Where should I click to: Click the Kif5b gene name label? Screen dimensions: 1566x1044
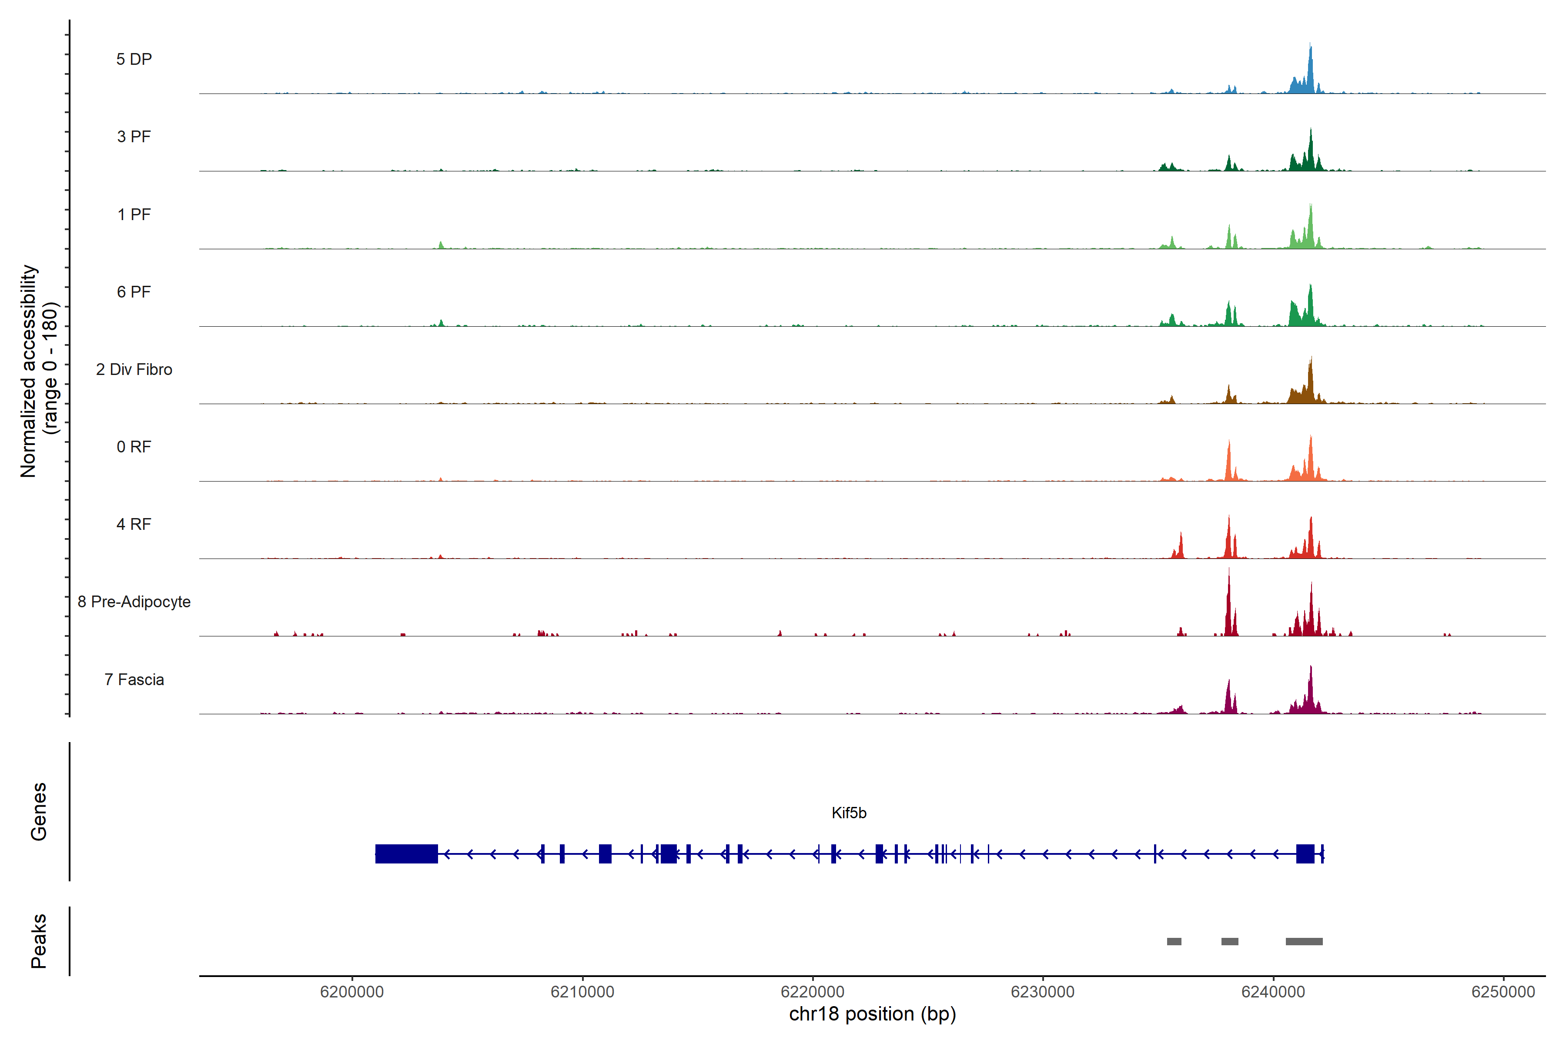849,813
